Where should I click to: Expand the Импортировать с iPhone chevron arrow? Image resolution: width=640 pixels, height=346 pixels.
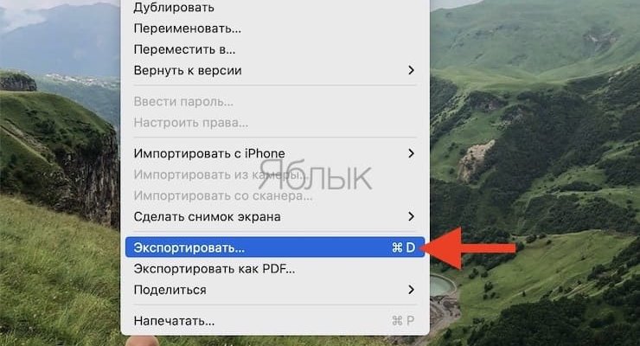411,153
